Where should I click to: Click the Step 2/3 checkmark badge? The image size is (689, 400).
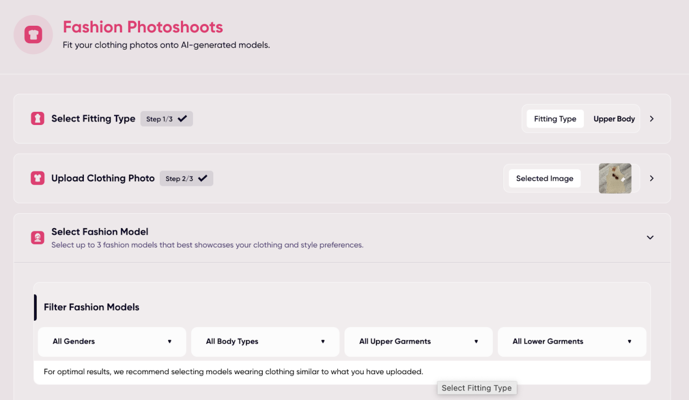[186, 179]
